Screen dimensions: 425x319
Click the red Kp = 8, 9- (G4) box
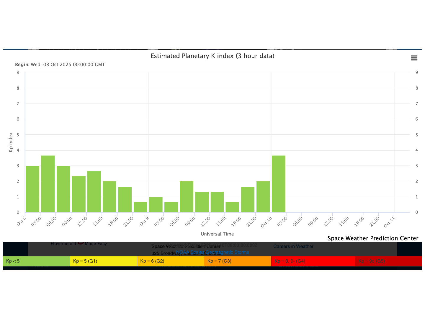[313, 261]
